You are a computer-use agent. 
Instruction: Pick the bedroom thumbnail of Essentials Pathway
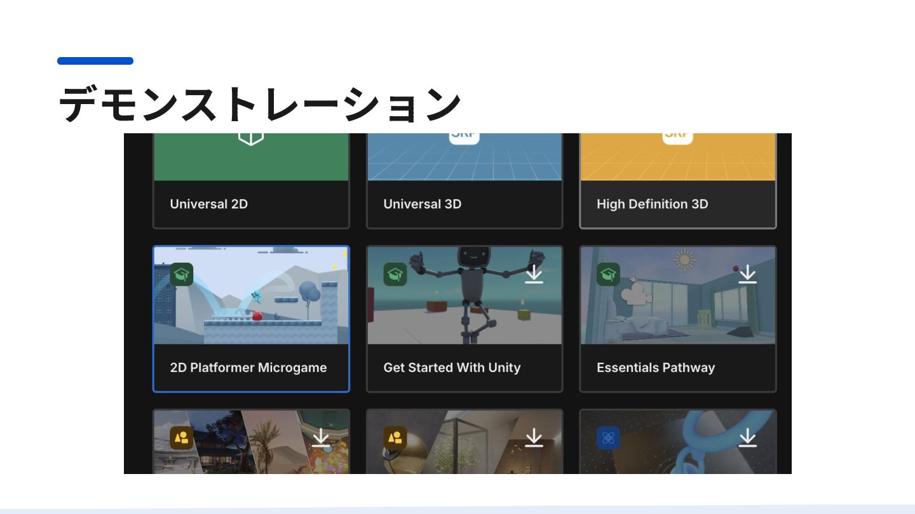pos(678,296)
